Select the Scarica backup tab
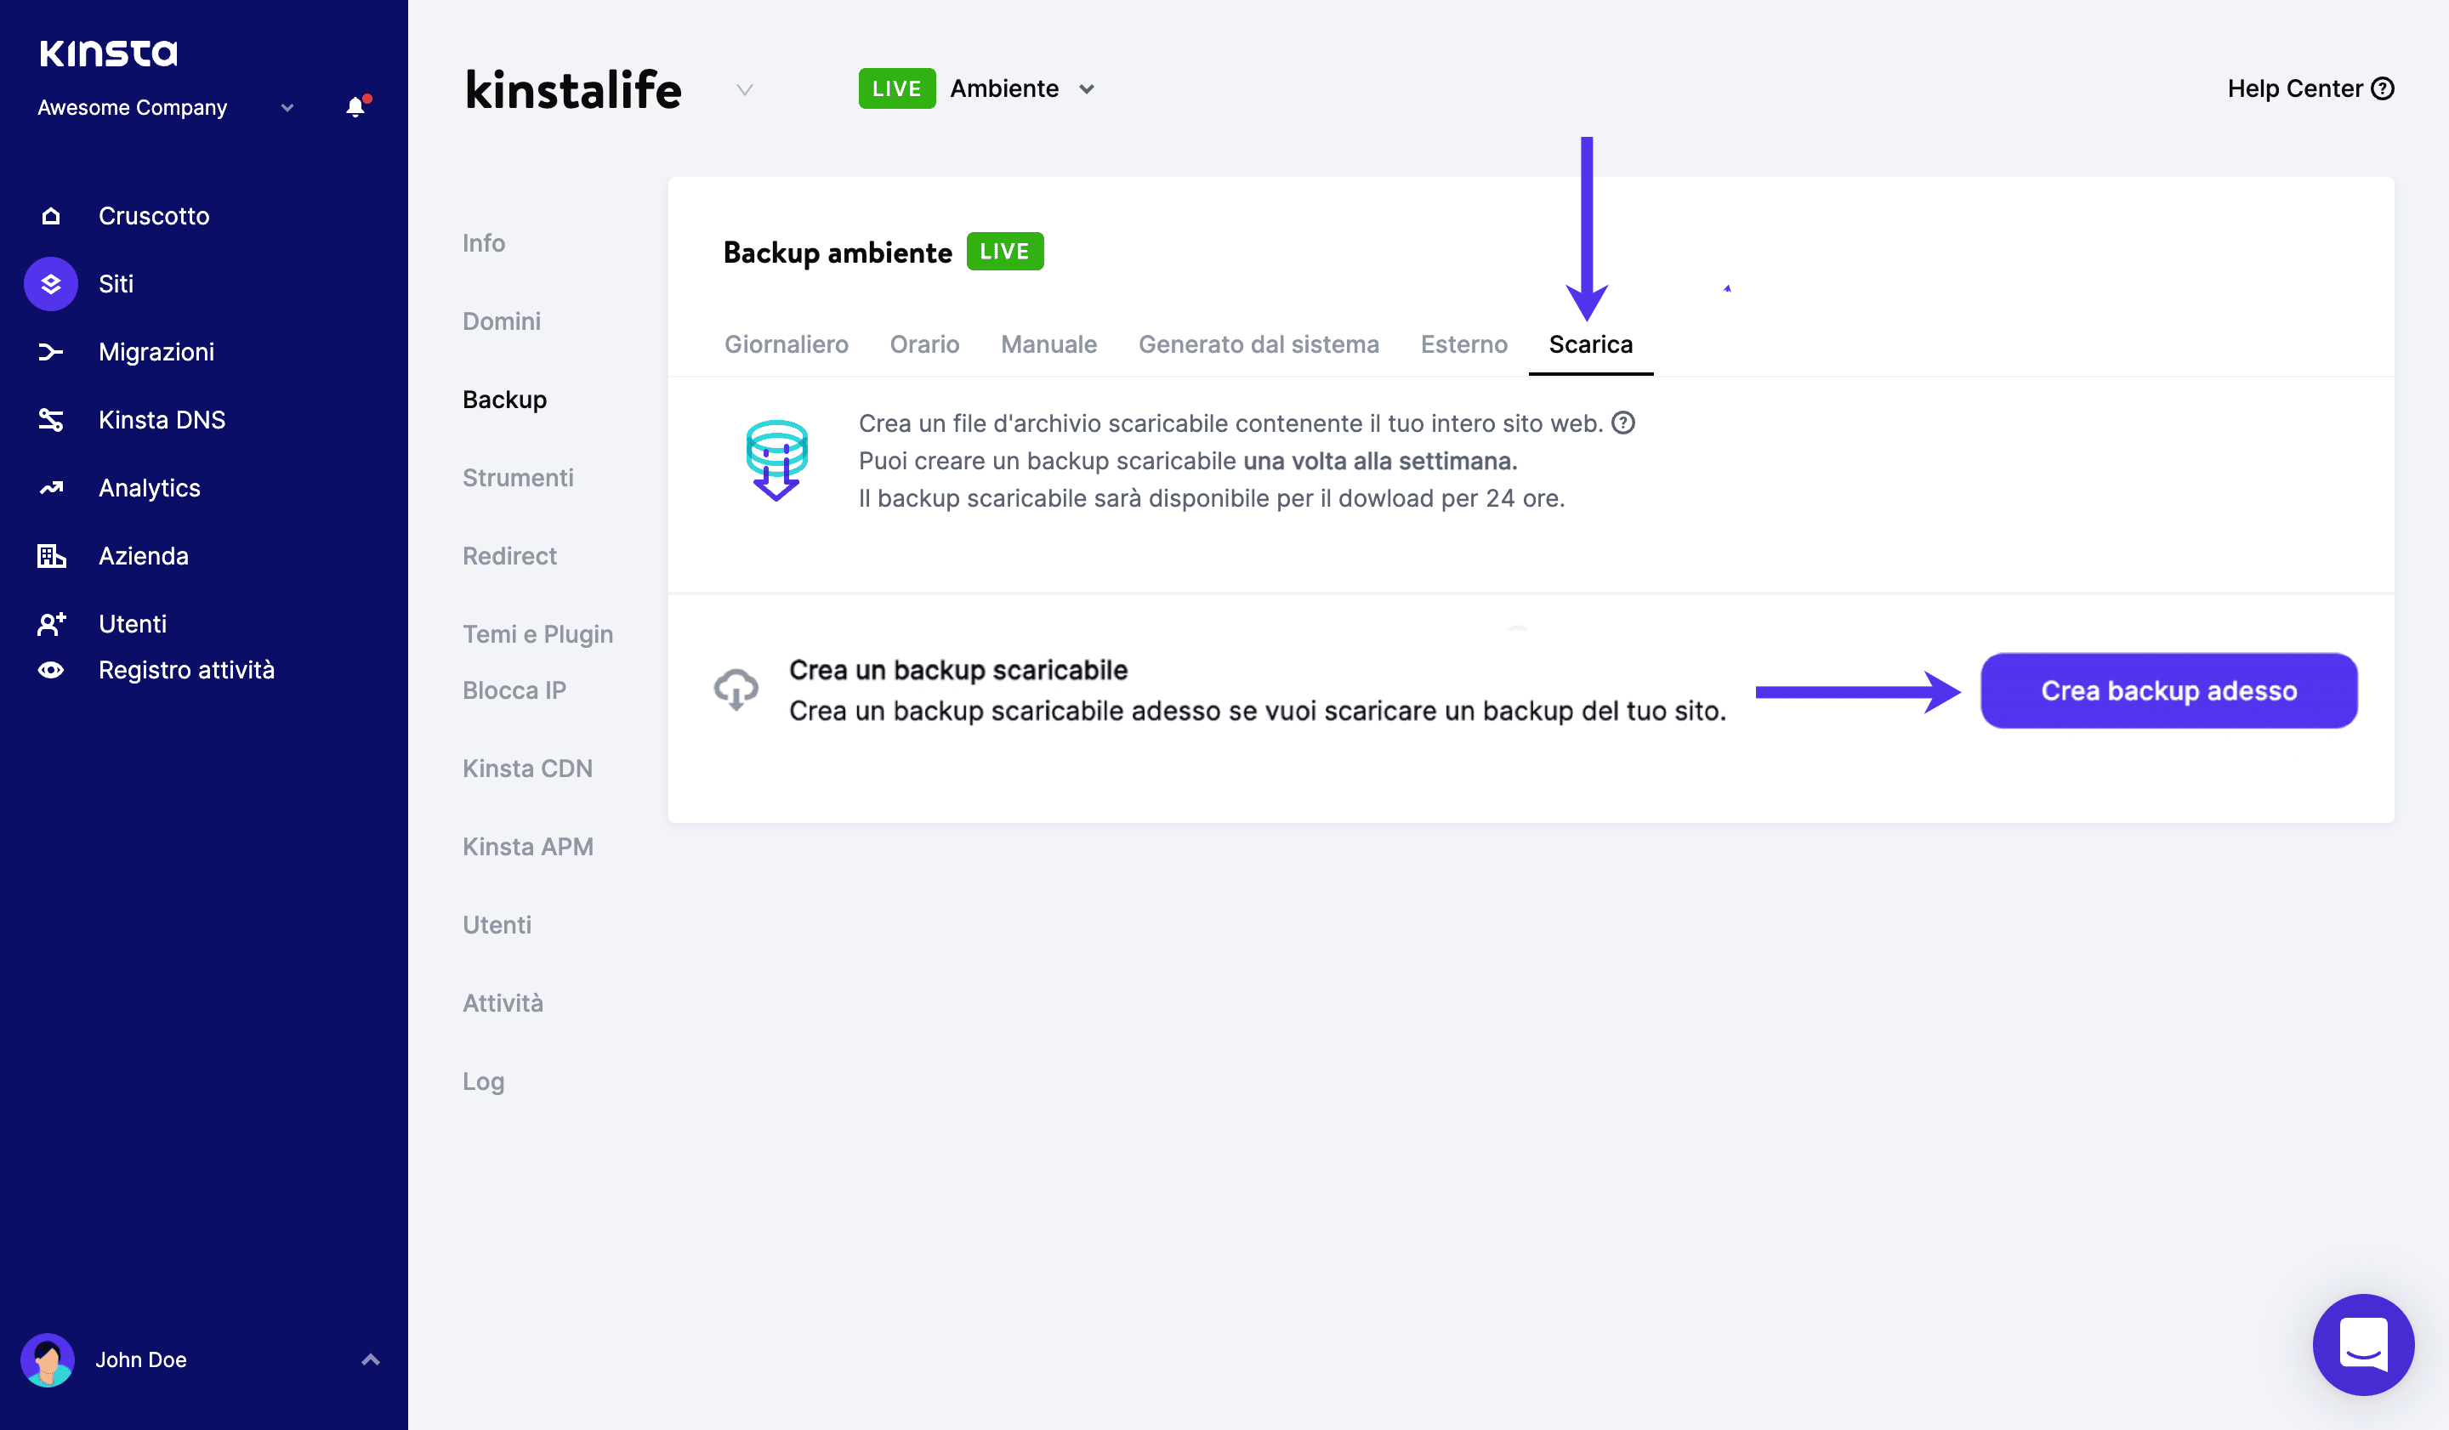Image resolution: width=2449 pixels, height=1430 pixels. click(1589, 343)
